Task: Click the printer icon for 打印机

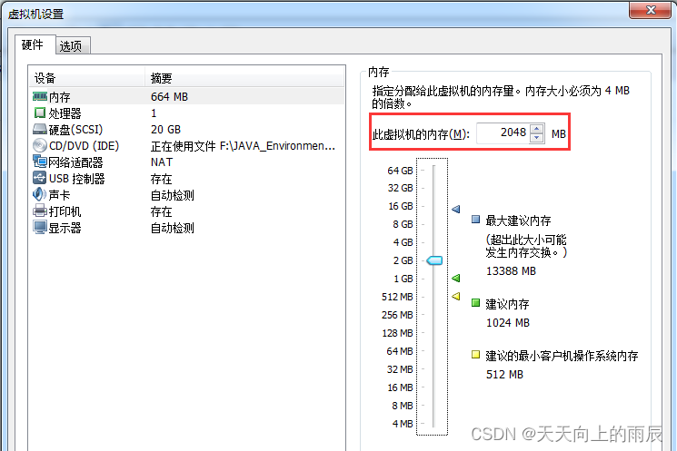Action: point(40,211)
